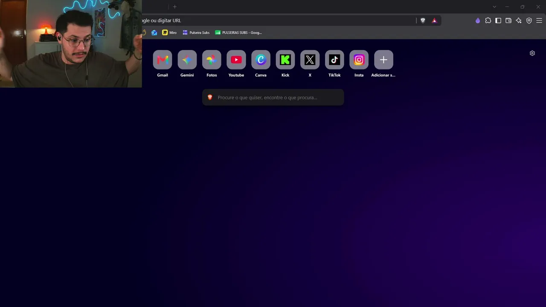Open the Brave Wallet icon
Image resolution: width=546 pixels, height=307 pixels.
coord(508,20)
